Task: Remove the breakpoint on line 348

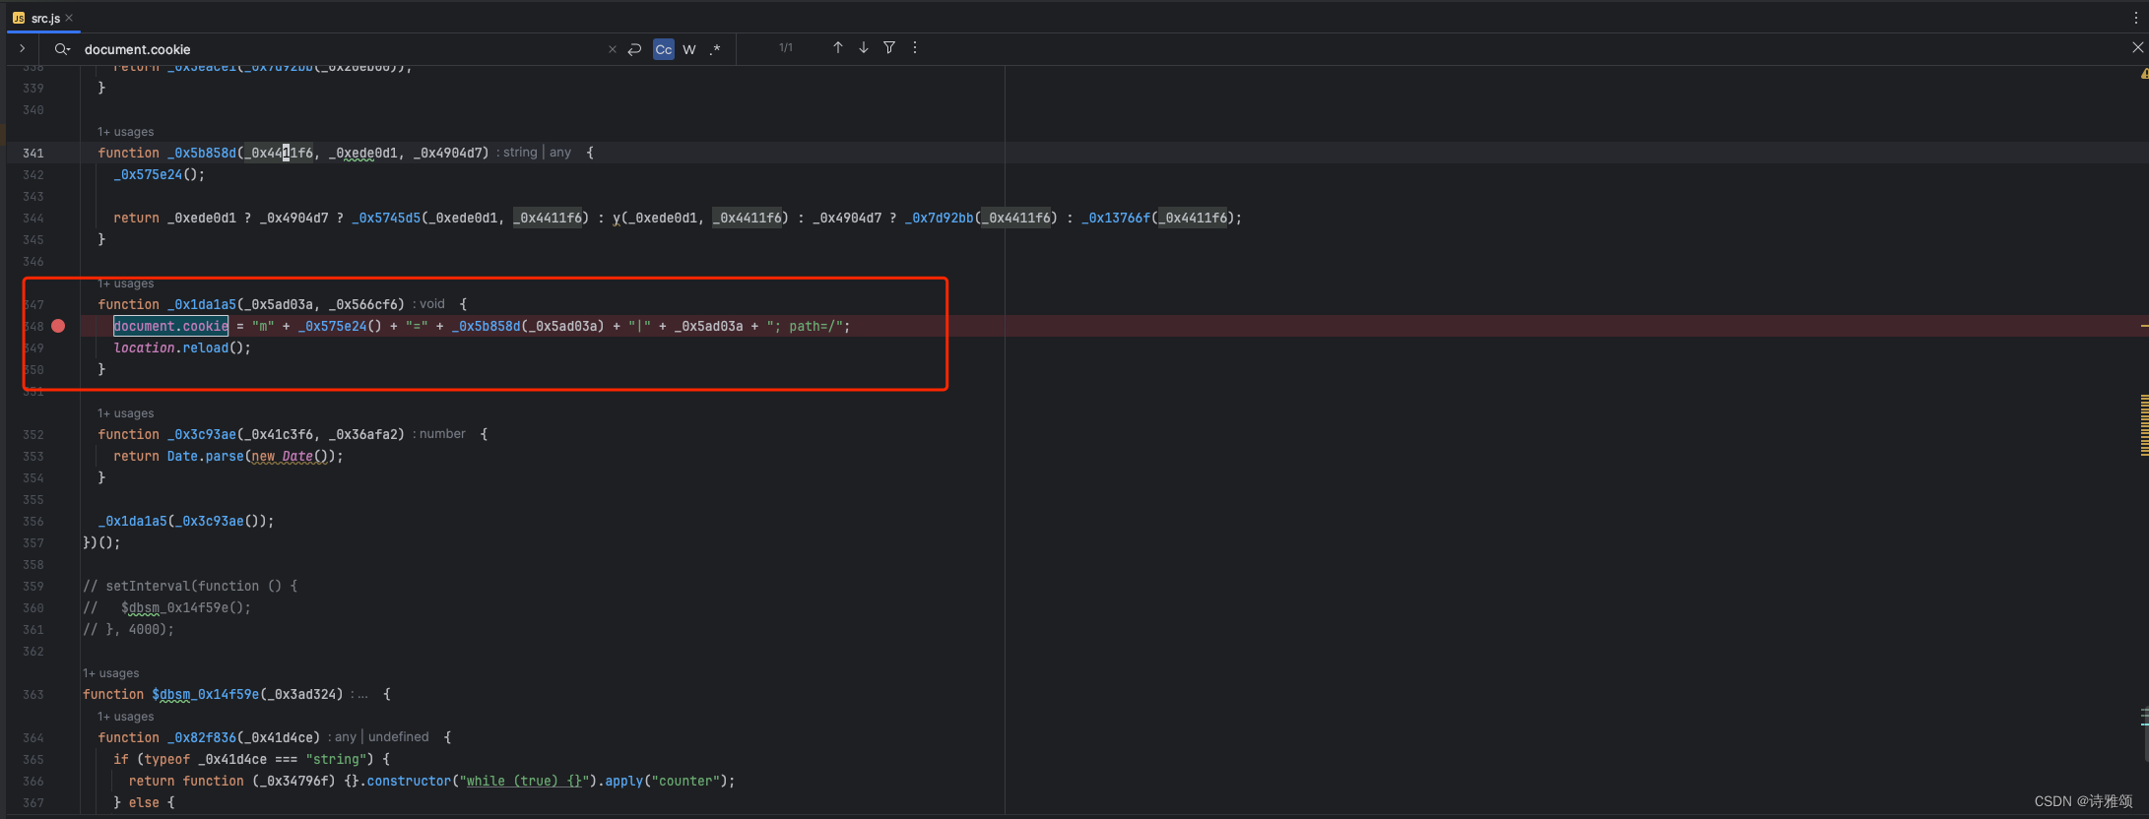Action: [58, 326]
